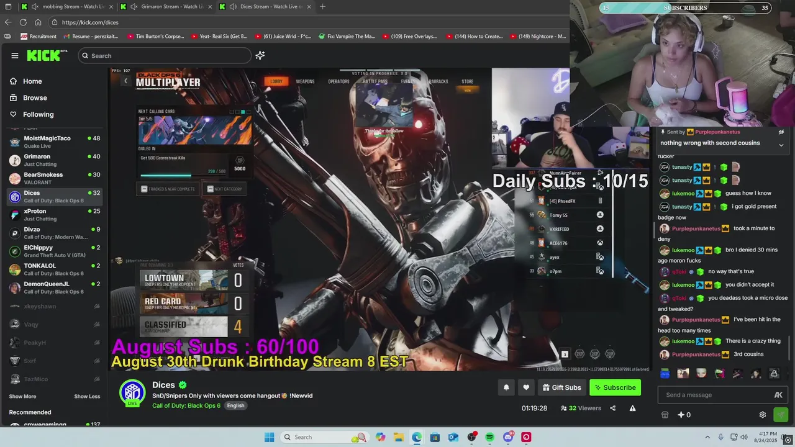Open the share stream icon
Viewport: 795px width, 447px height.
click(613, 408)
